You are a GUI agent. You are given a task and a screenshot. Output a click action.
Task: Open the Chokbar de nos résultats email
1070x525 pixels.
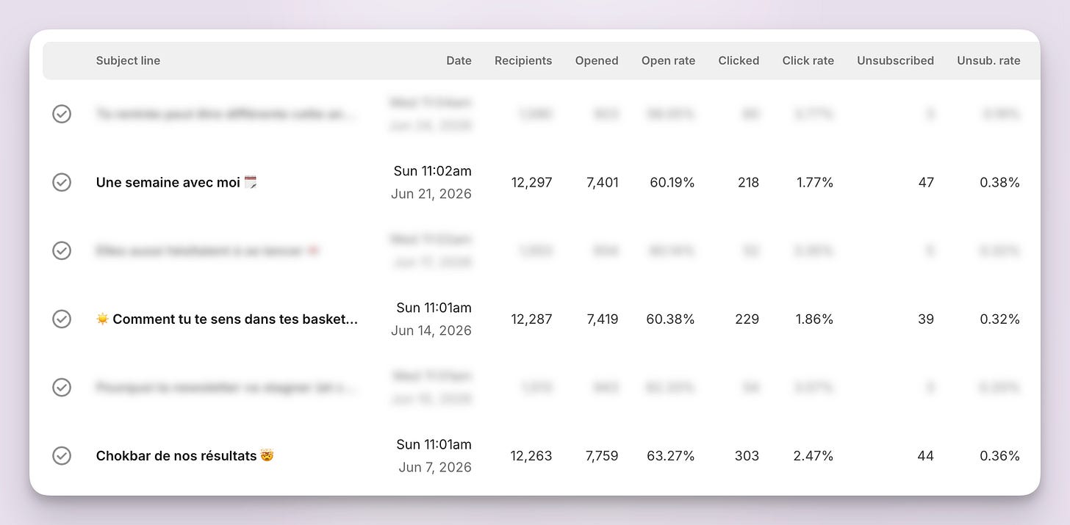185,456
